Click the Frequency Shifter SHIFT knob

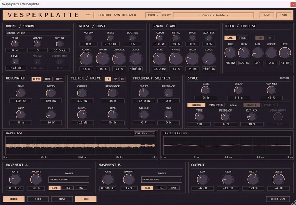143,93
